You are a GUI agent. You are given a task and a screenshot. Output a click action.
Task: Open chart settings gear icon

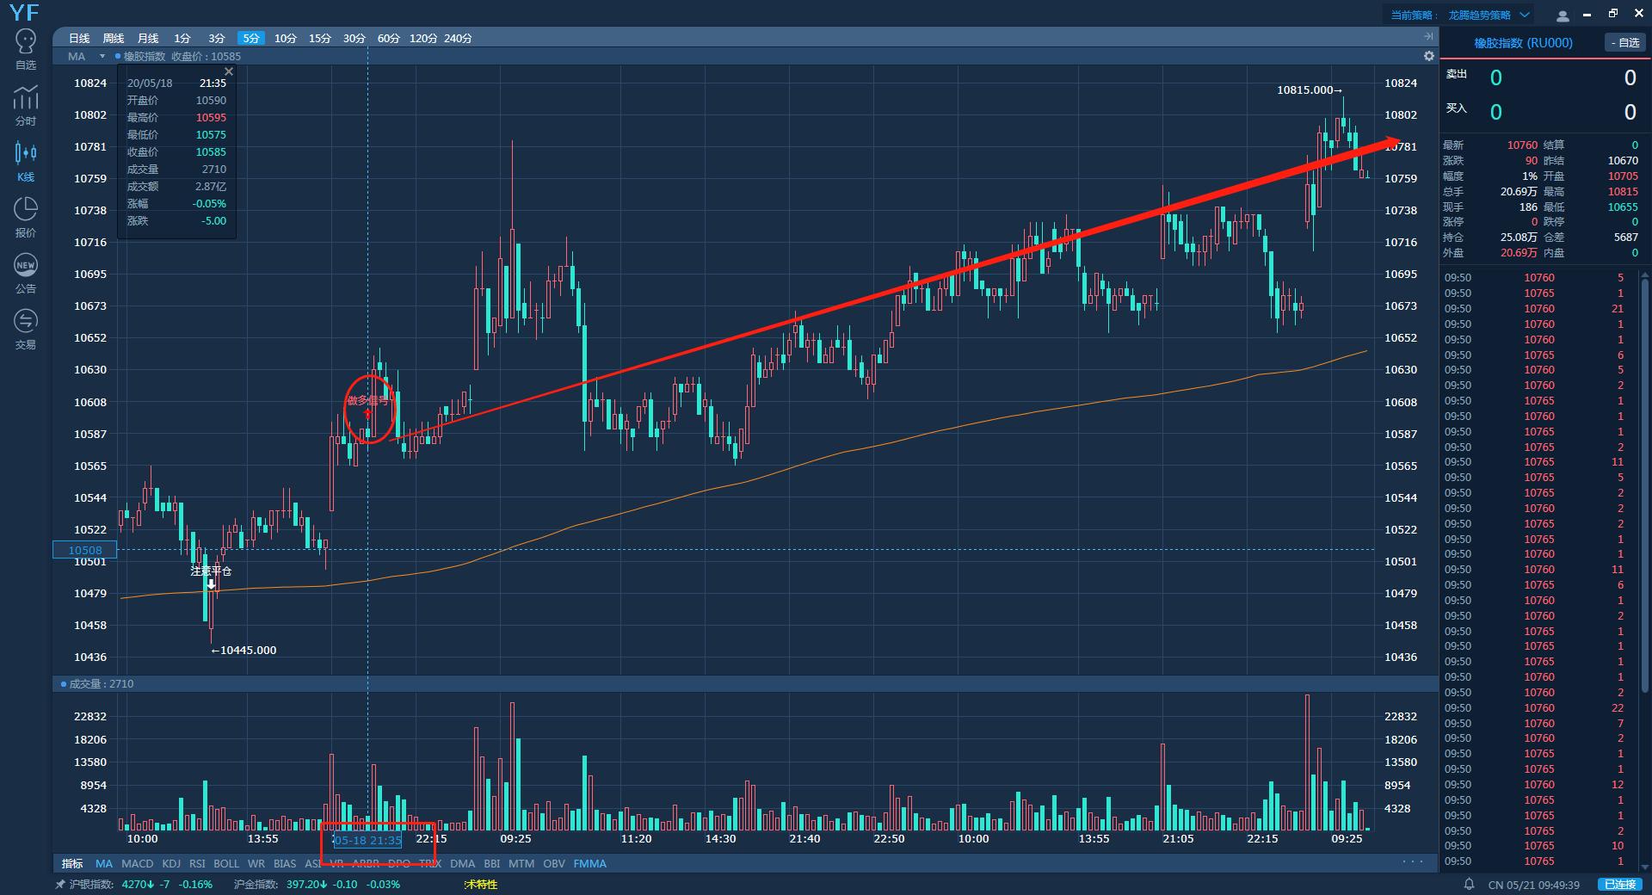tap(1429, 56)
